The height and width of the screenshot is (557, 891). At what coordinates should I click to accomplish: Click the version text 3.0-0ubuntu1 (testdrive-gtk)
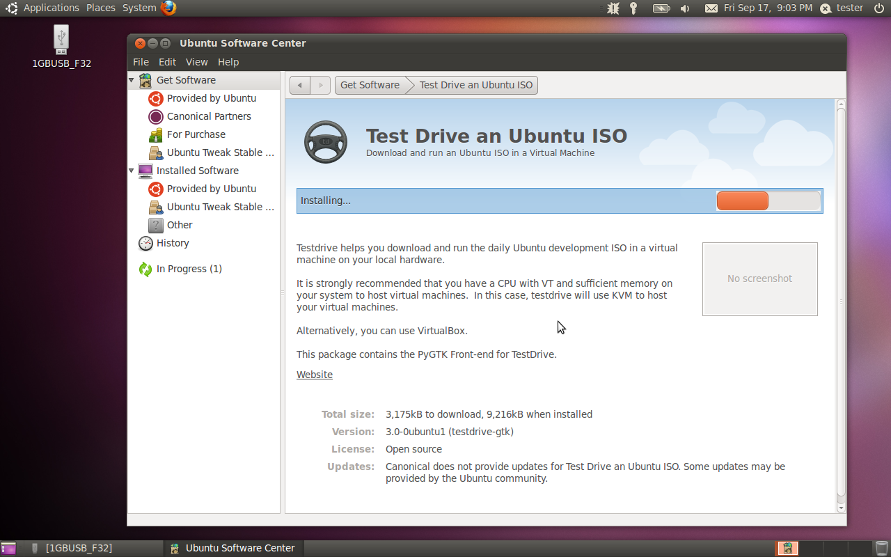pyautogui.click(x=450, y=432)
